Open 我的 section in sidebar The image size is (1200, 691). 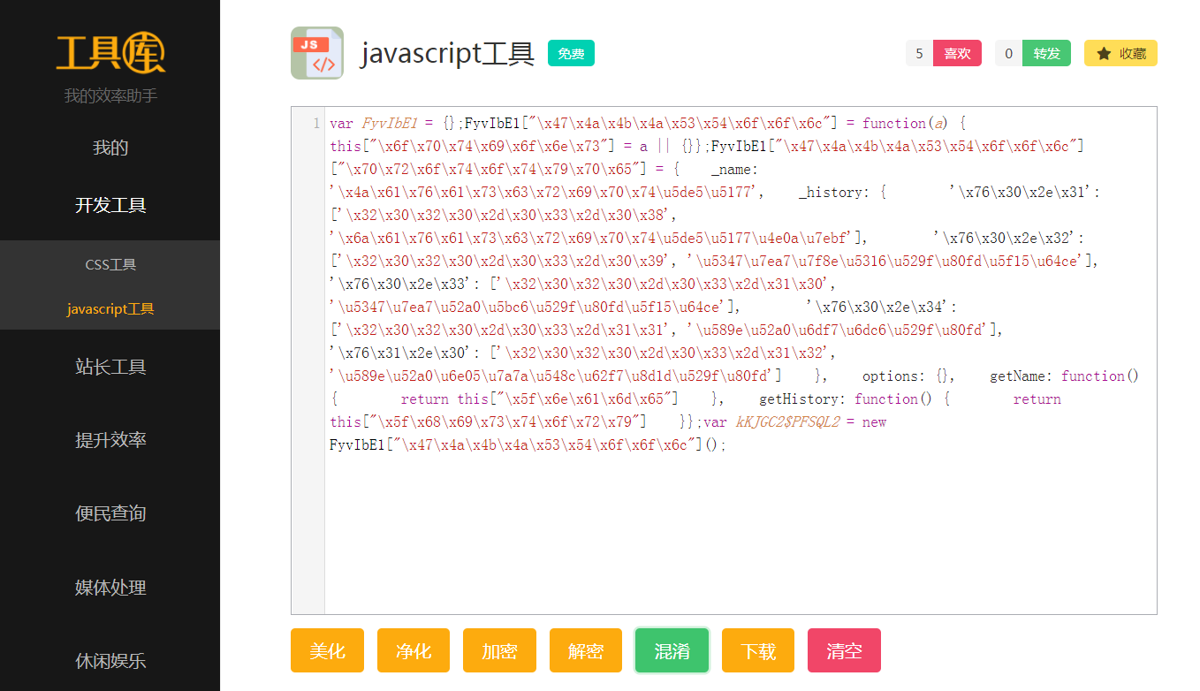point(110,148)
